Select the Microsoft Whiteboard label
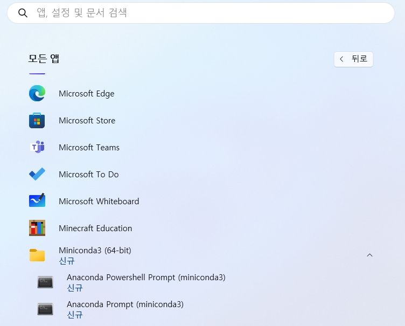The image size is (405, 326). 99,201
